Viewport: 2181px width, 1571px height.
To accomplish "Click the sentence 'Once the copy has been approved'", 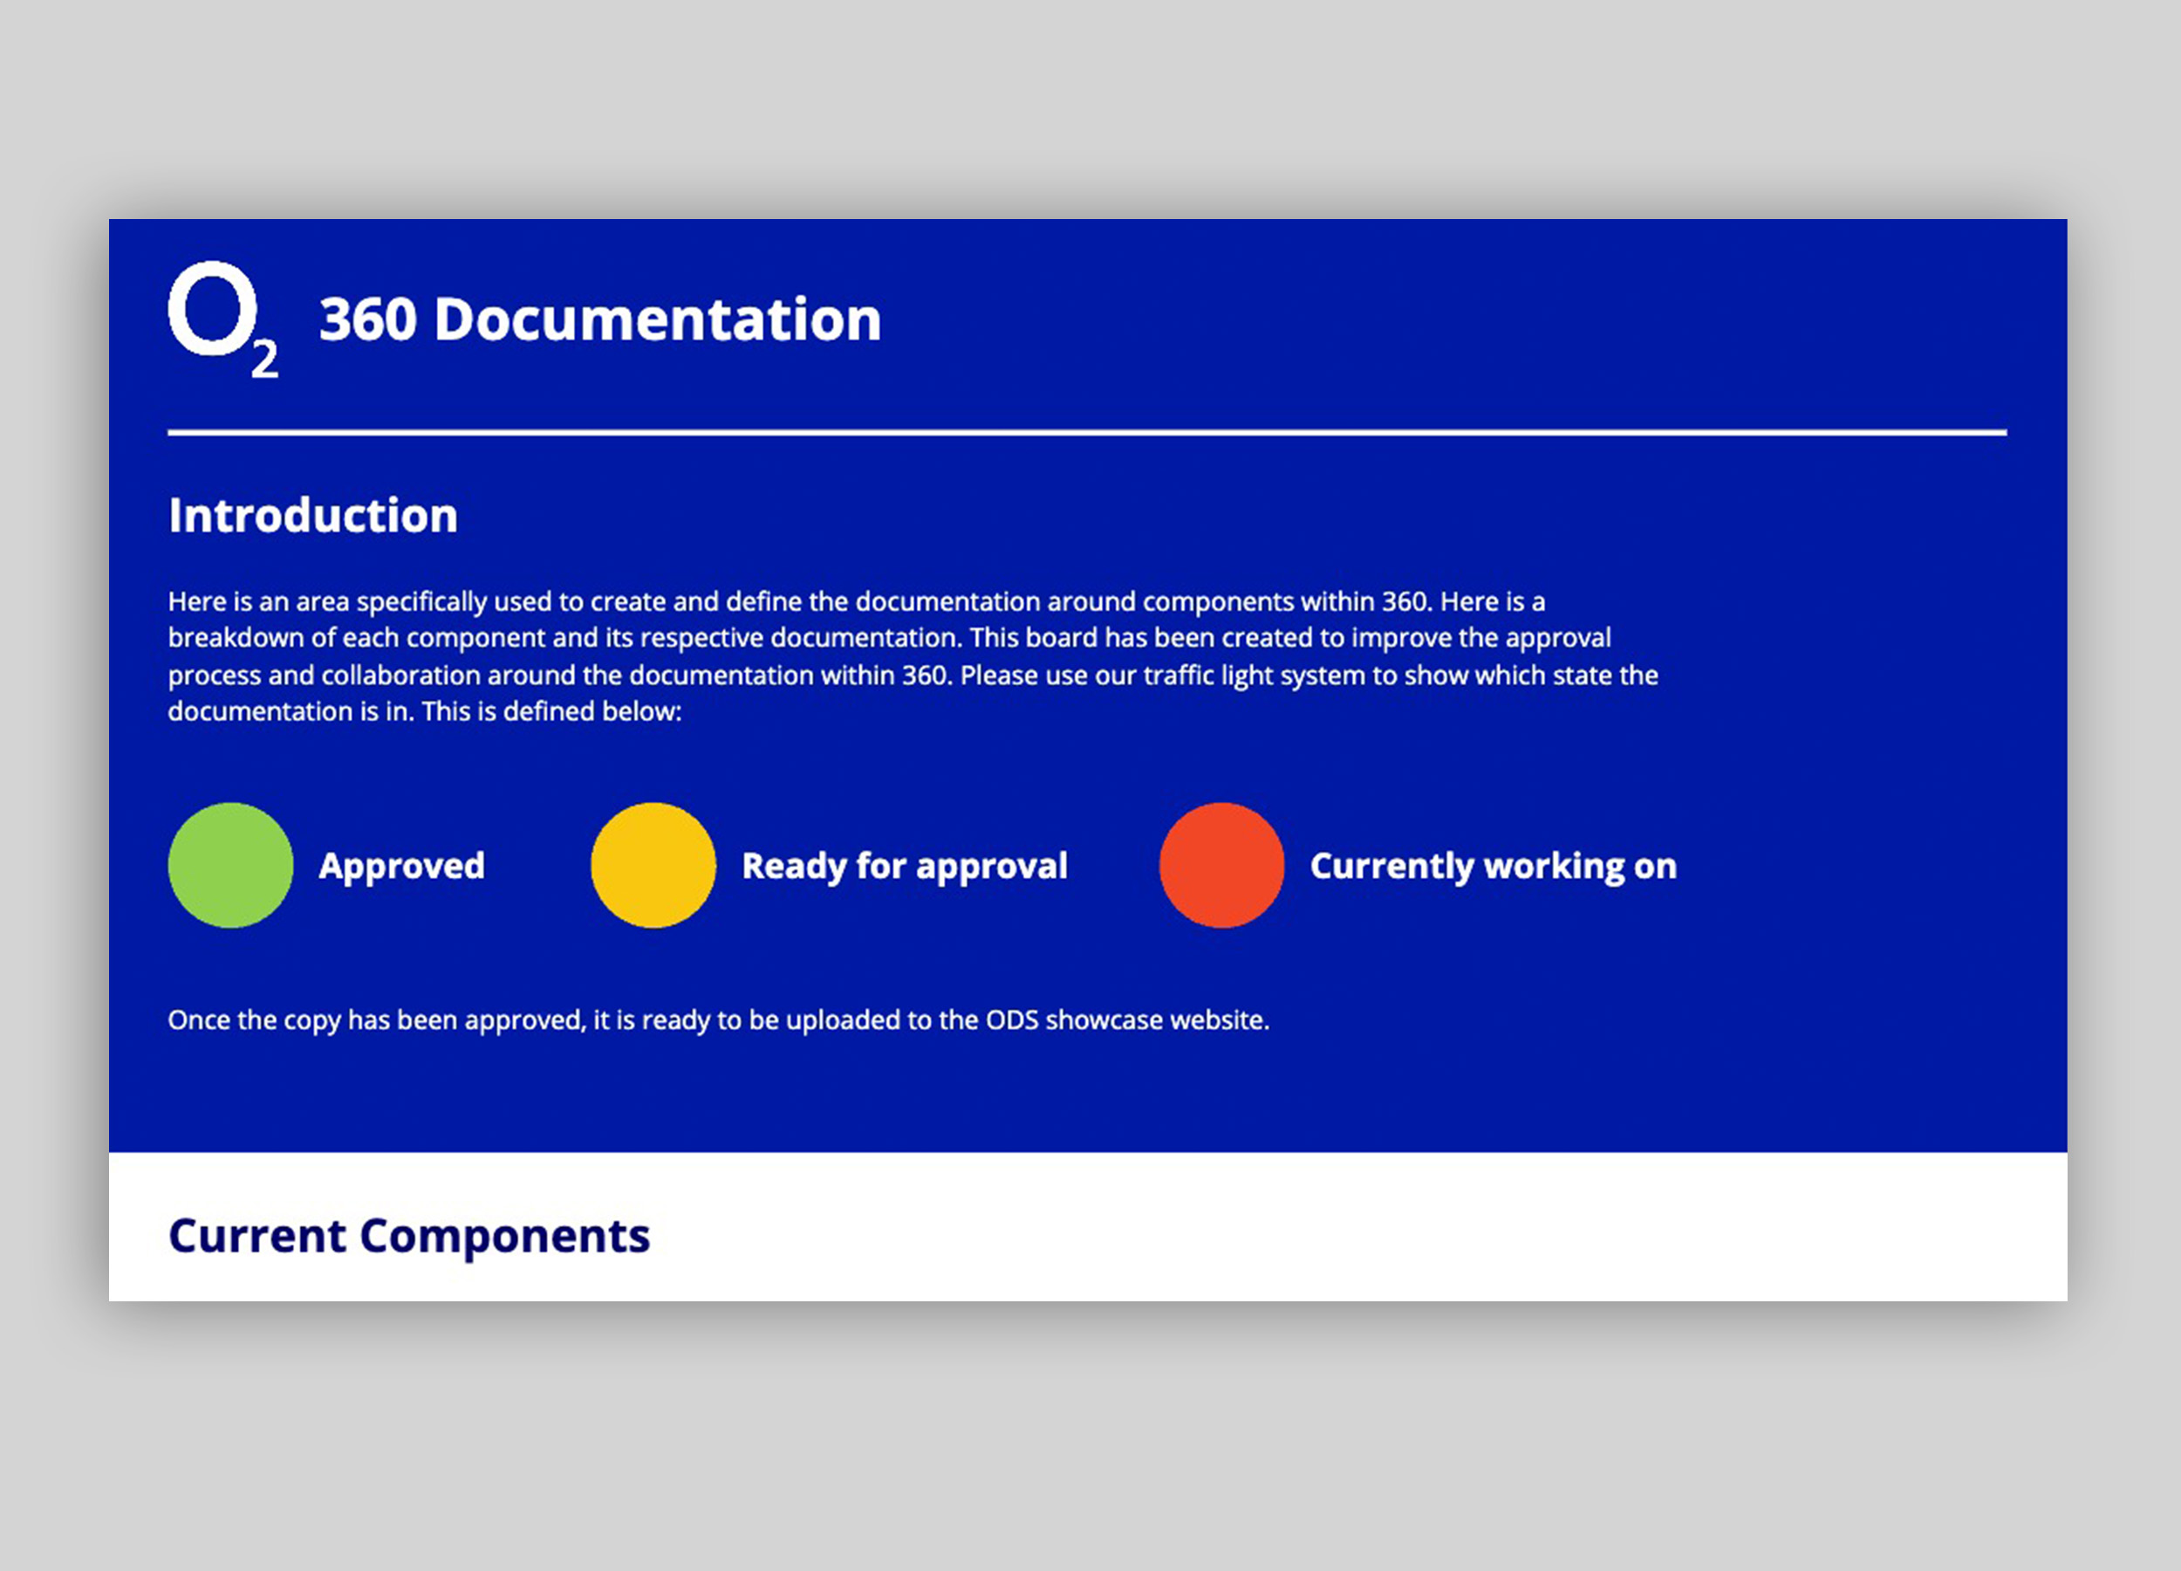I will 377,1019.
